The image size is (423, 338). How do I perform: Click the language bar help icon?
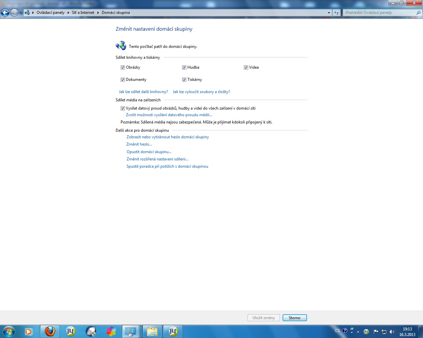coord(345,331)
